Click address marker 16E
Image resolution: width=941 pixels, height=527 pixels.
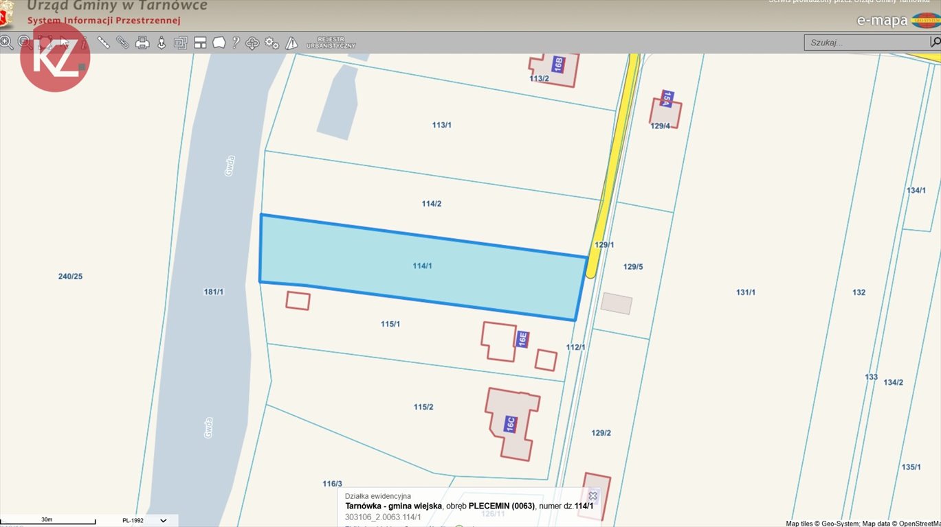[522, 339]
